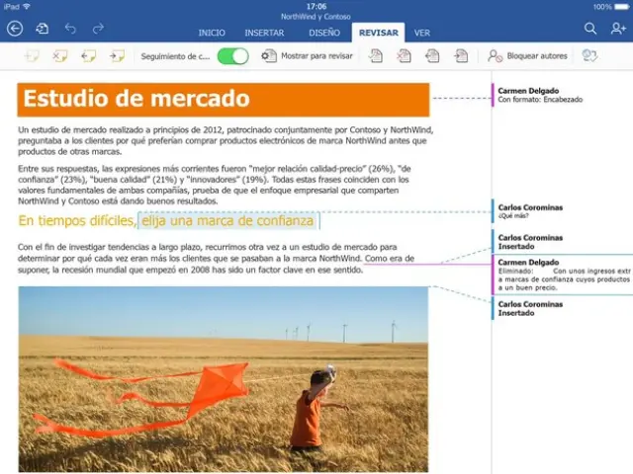Switch to the DISEÑO tab
633x474 pixels.
tap(323, 33)
